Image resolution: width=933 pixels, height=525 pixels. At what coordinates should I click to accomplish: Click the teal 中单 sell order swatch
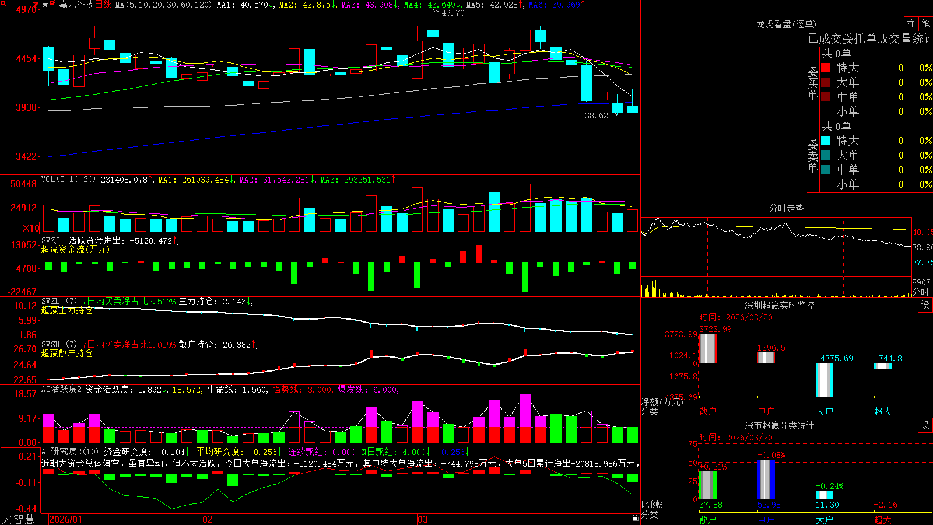[826, 170]
